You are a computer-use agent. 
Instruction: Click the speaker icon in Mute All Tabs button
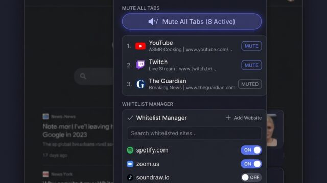coord(153,21)
